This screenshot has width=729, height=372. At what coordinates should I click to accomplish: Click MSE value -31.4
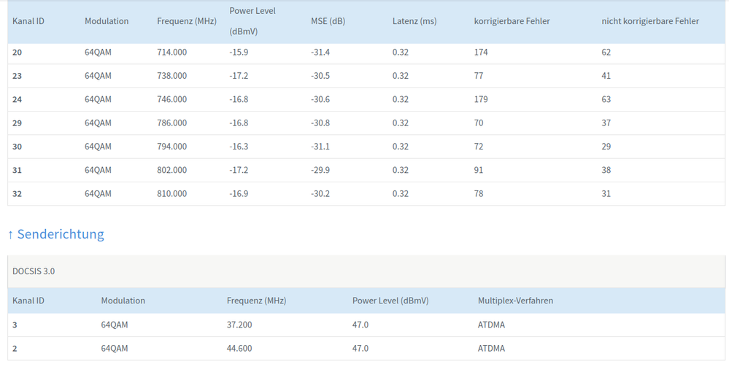point(320,52)
